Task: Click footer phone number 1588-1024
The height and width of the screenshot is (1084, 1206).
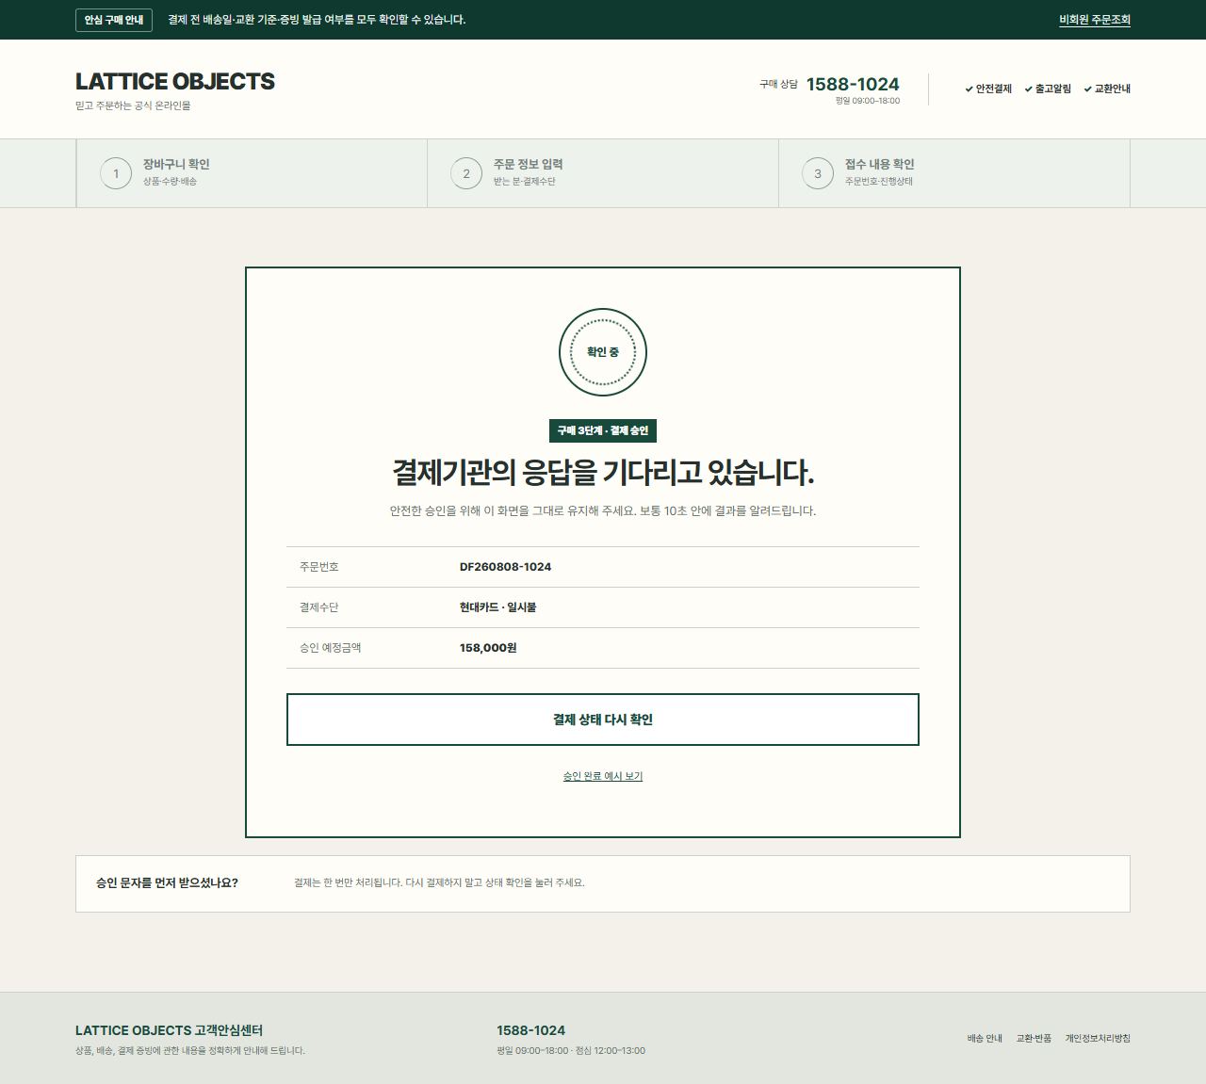Action: [x=530, y=1030]
